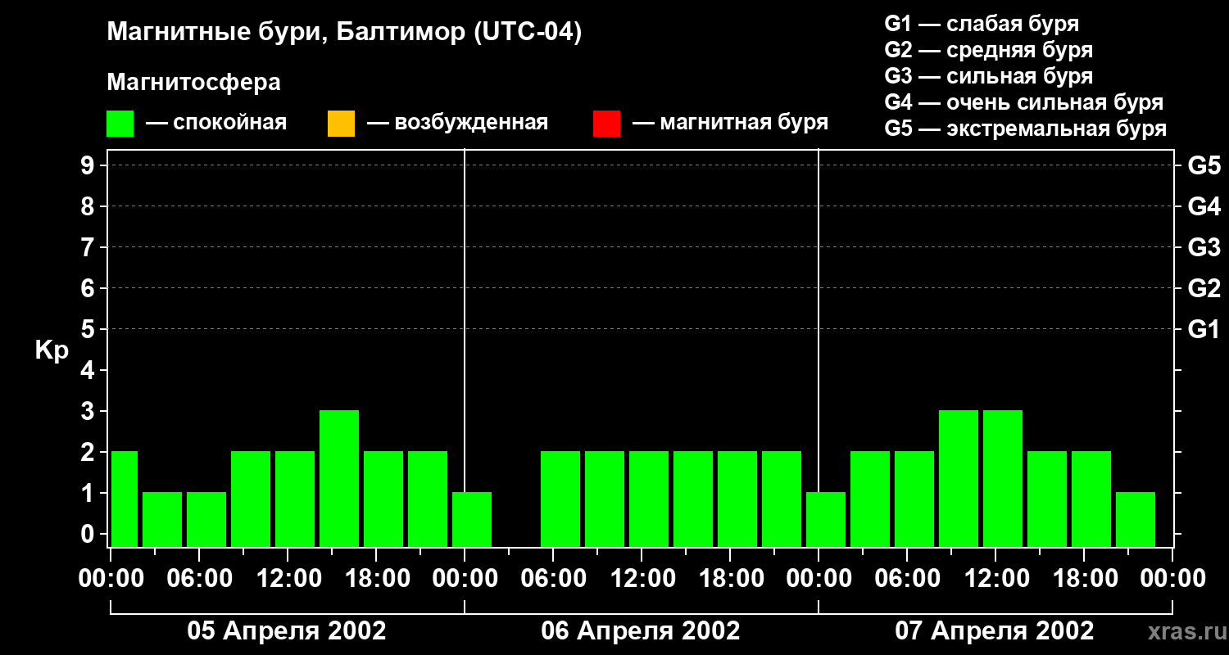1229x655 pixels.
Task: Click the 'G4 — очень сильная буря' description line
Action: tap(1023, 102)
